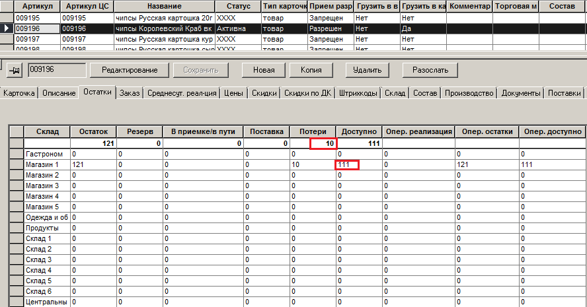Image resolution: width=587 pixels, height=307 pixels.
Task: Open the Цены tab
Action: (x=233, y=93)
